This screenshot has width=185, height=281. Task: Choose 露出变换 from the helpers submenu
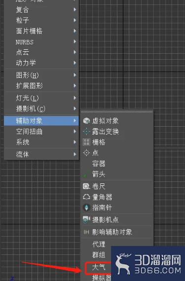[117, 131]
